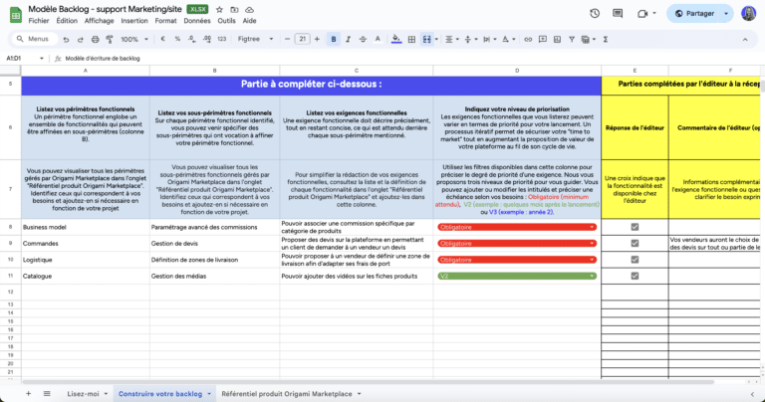Switch to Lisez-moi sheet tab
The image size is (765, 402).
click(x=88, y=394)
